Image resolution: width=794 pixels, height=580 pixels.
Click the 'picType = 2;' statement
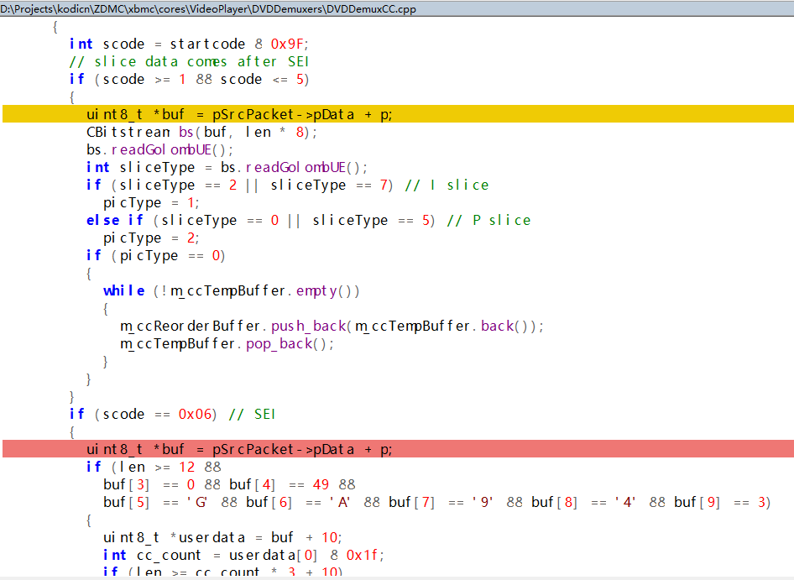point(151,238)
